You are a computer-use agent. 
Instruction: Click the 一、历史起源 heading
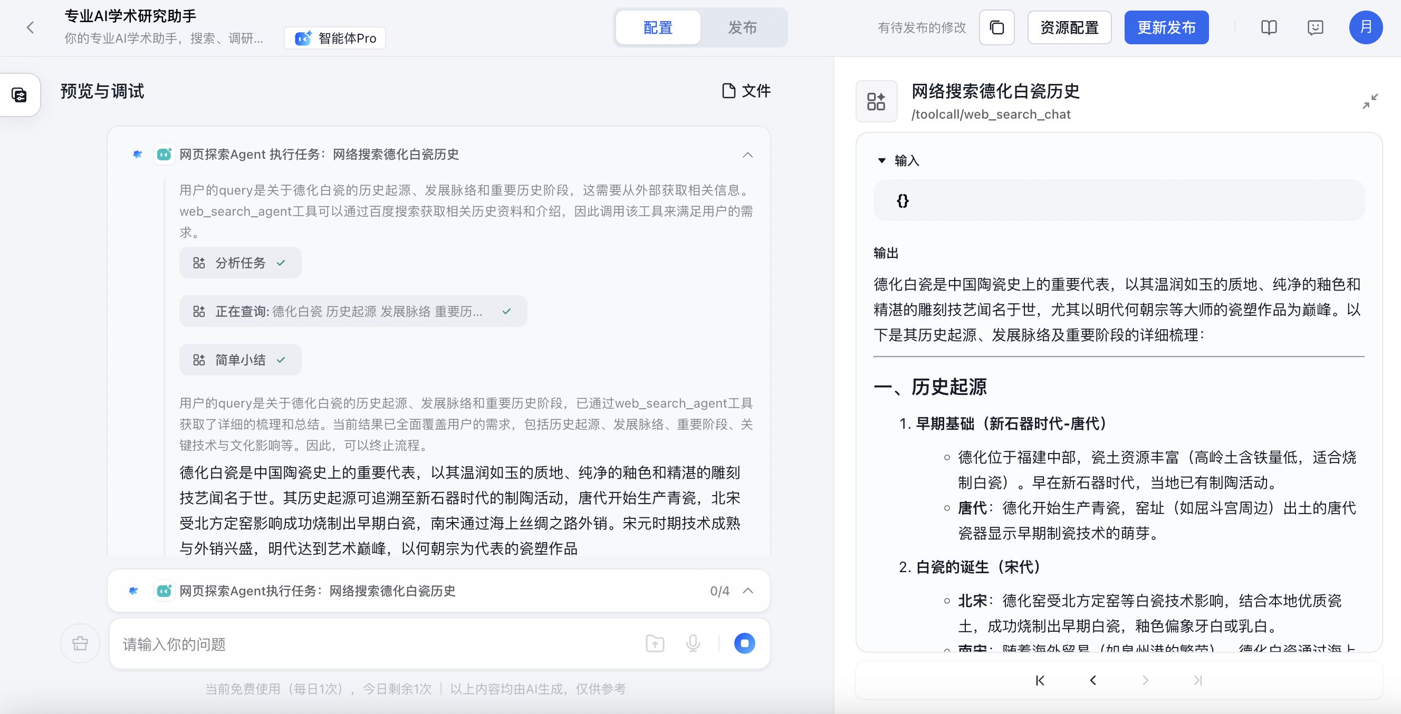(930, 387)
